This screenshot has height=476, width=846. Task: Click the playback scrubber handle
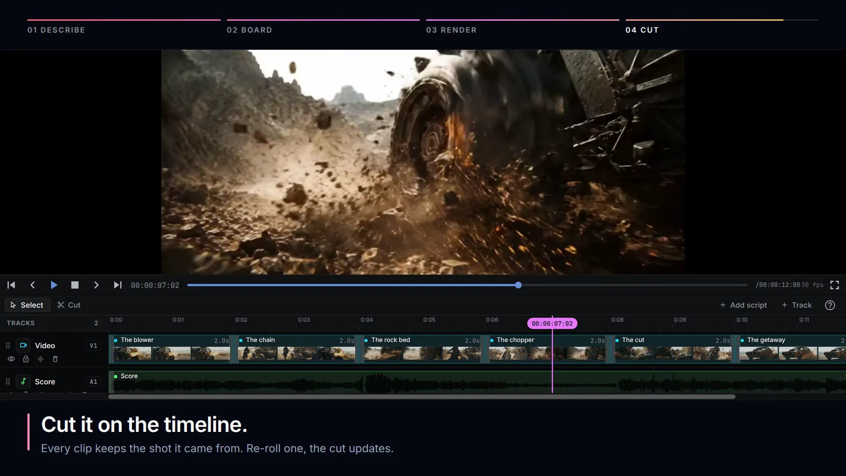[x=518, y=285]
